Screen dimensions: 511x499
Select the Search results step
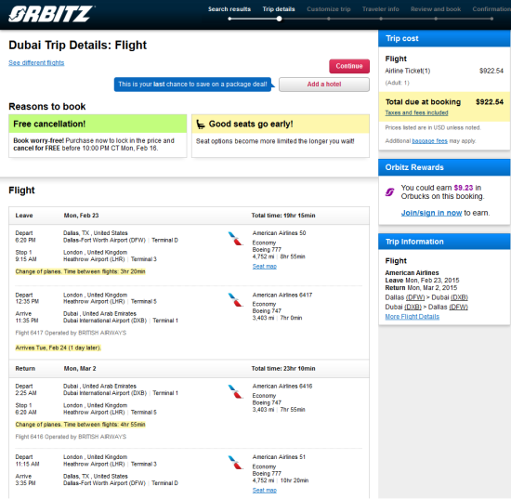tap(229, 9)
